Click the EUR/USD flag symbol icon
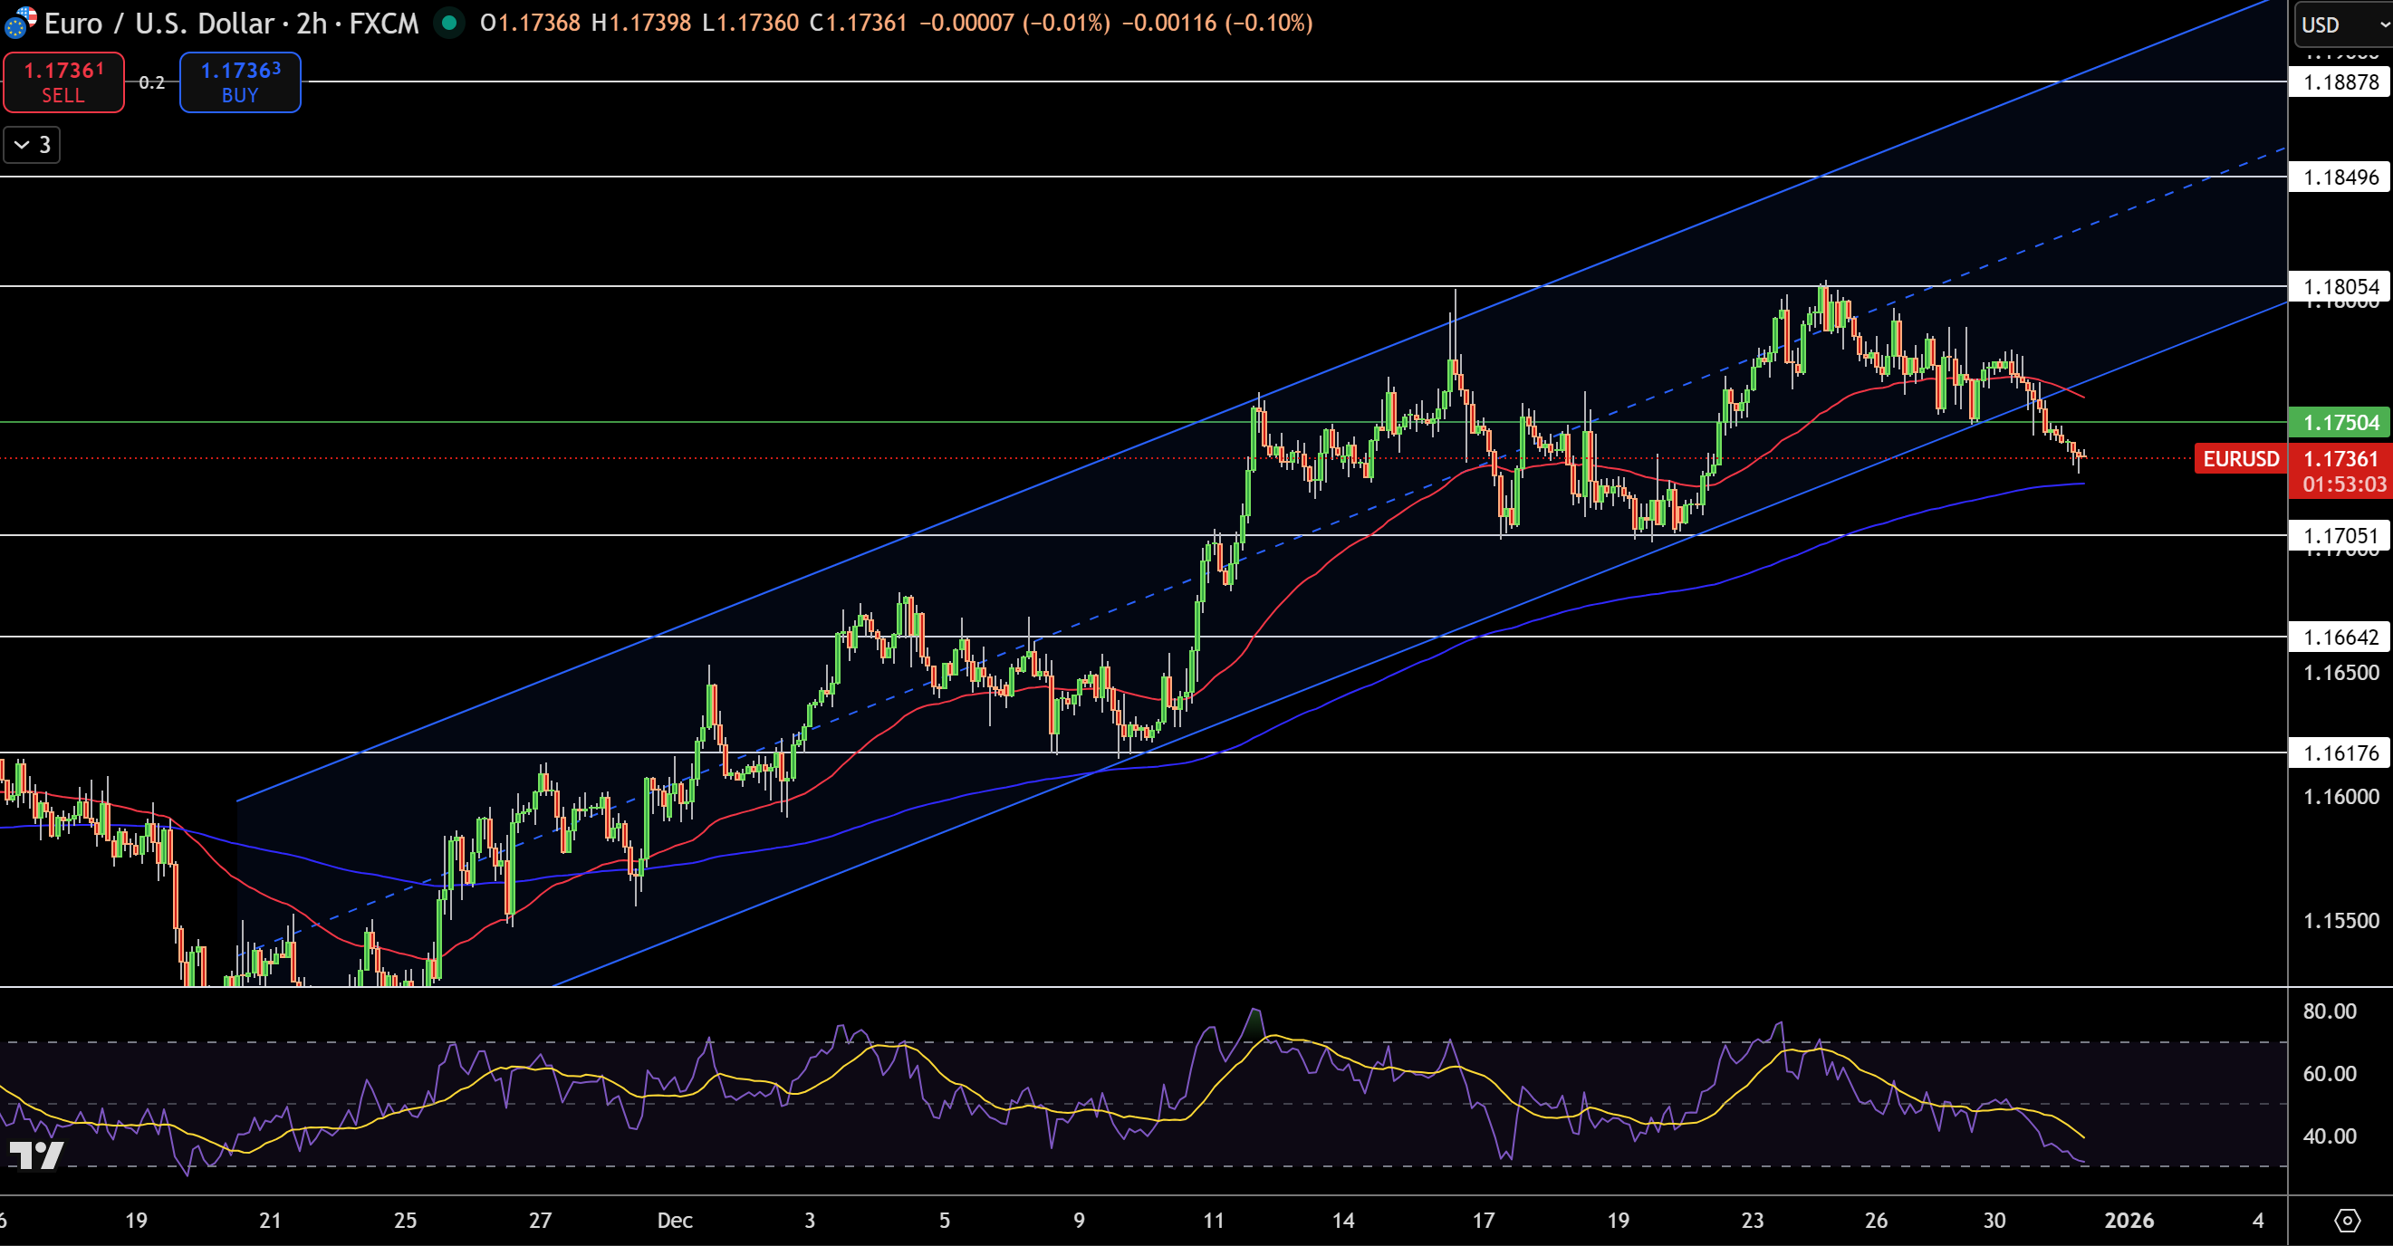The height and width of the screenshot is (1246, 2393). point(20,23)
